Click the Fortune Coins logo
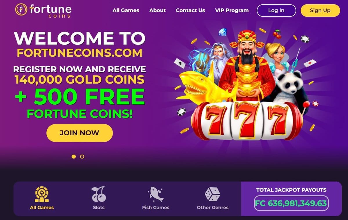 (43, 10)
